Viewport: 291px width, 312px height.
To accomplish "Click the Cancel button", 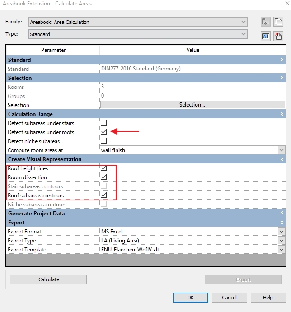I will [229, 298].
